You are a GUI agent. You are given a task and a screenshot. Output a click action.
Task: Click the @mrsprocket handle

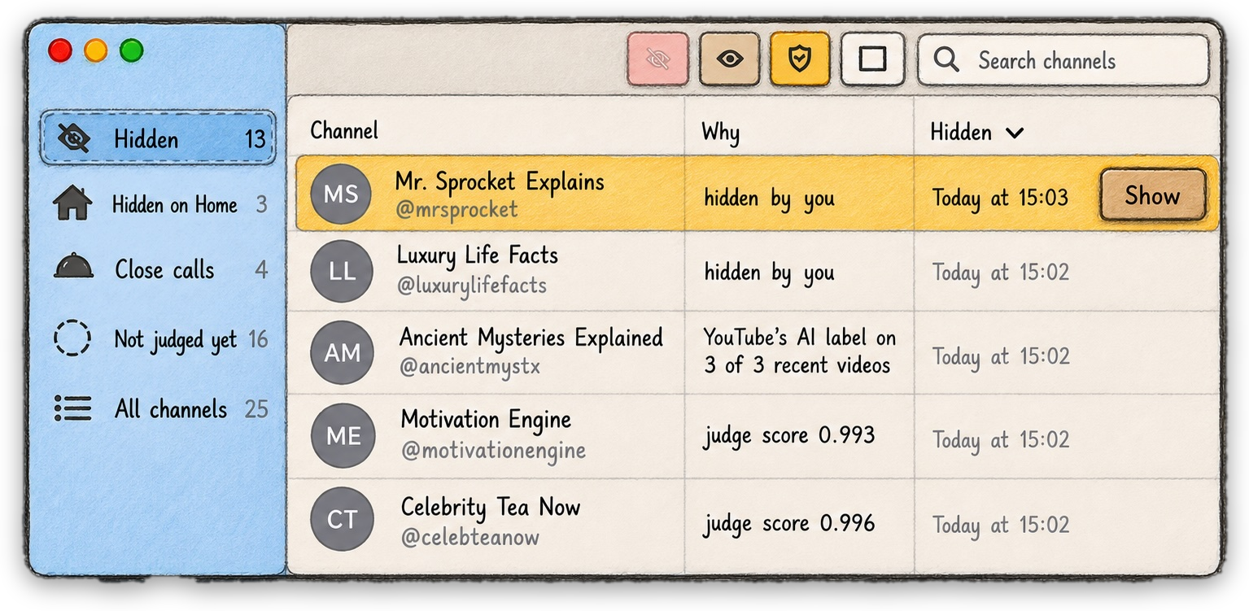pyautogui.click(x=456, y=210)
